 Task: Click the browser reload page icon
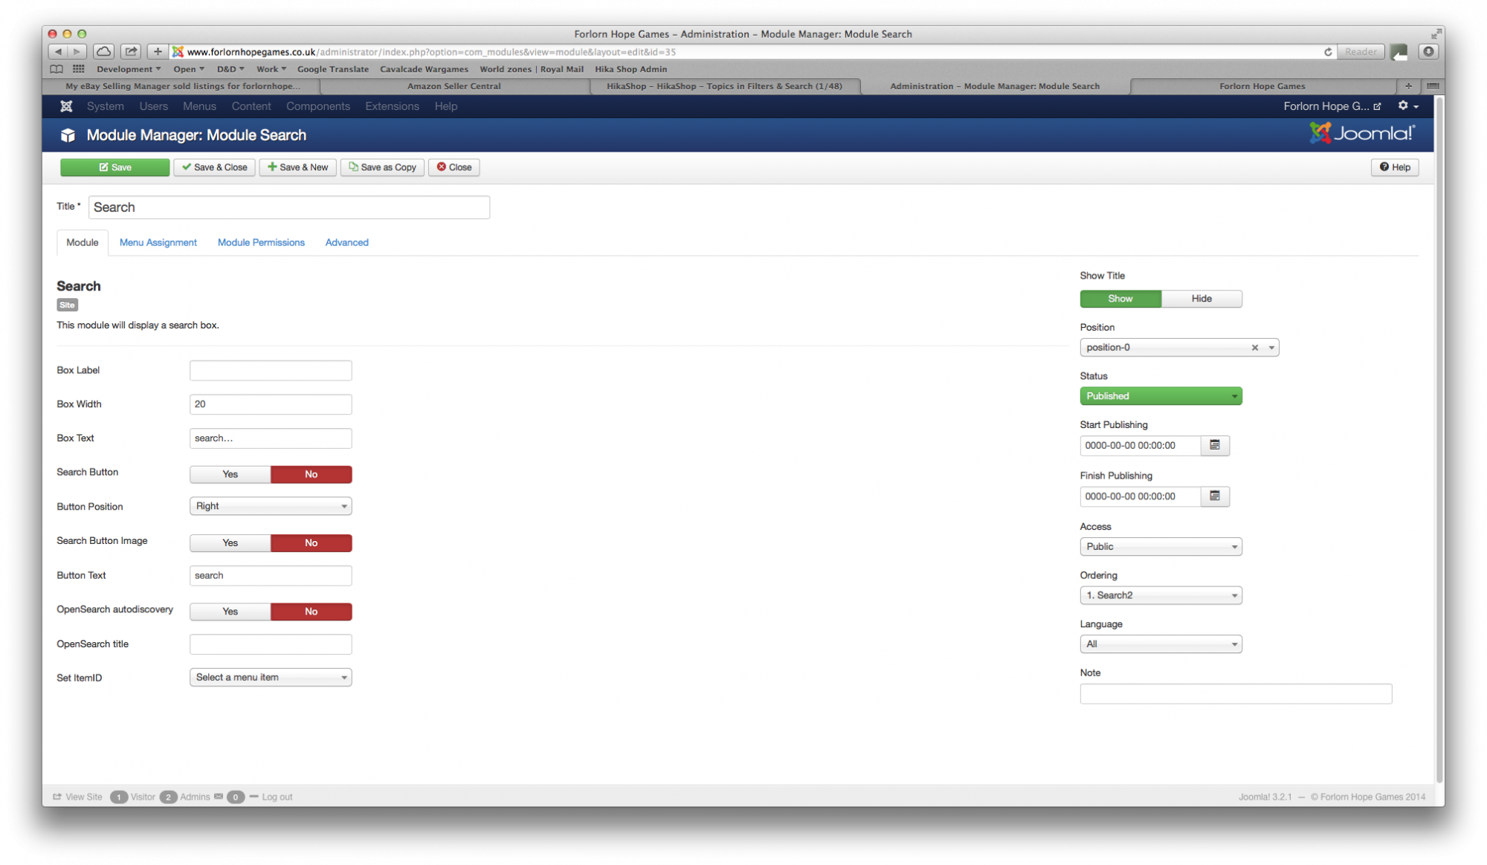[x=1327, y=52]
